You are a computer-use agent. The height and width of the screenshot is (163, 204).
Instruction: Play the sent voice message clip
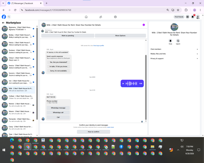coord(123,84)
